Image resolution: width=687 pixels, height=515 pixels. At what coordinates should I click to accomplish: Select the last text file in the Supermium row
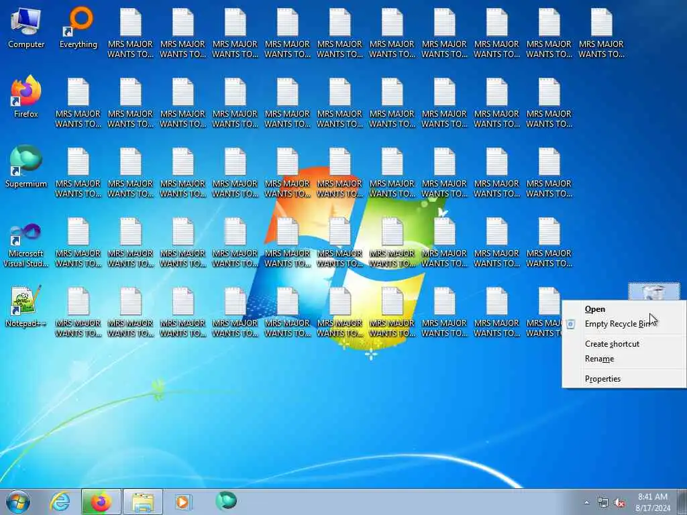point(549,172)
